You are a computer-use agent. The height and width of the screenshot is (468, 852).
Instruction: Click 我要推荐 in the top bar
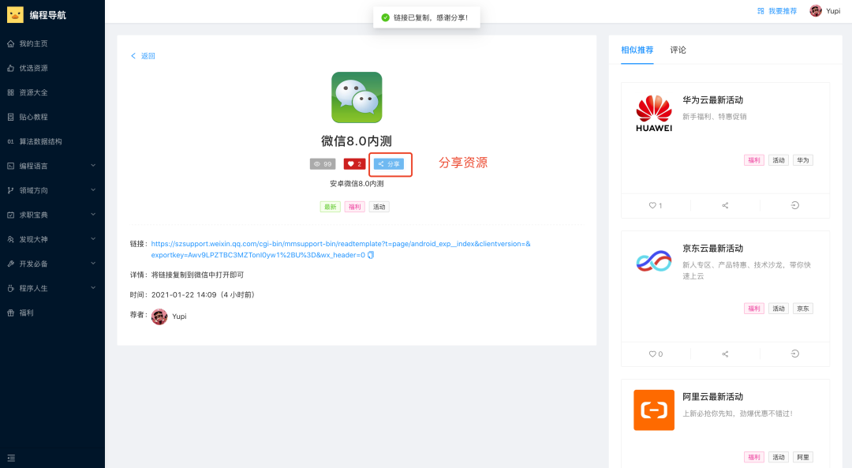point(777,11)
